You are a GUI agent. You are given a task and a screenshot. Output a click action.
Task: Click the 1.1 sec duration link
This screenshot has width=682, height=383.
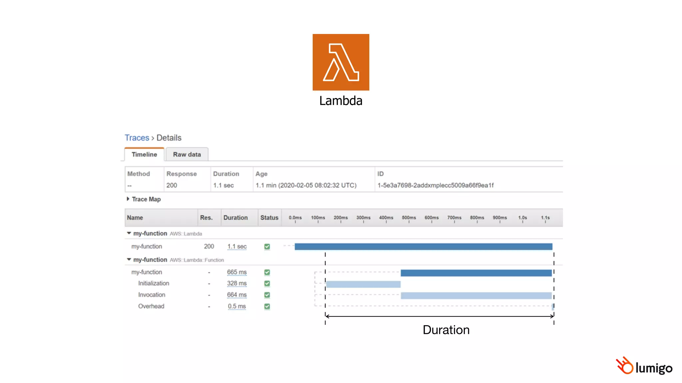click(x=237, y=247)
